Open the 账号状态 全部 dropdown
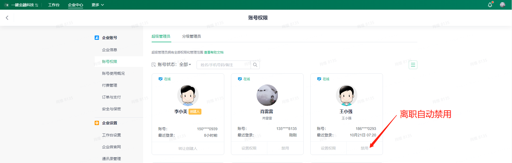Viewport: 512px width, 163px height. (185, 65)
